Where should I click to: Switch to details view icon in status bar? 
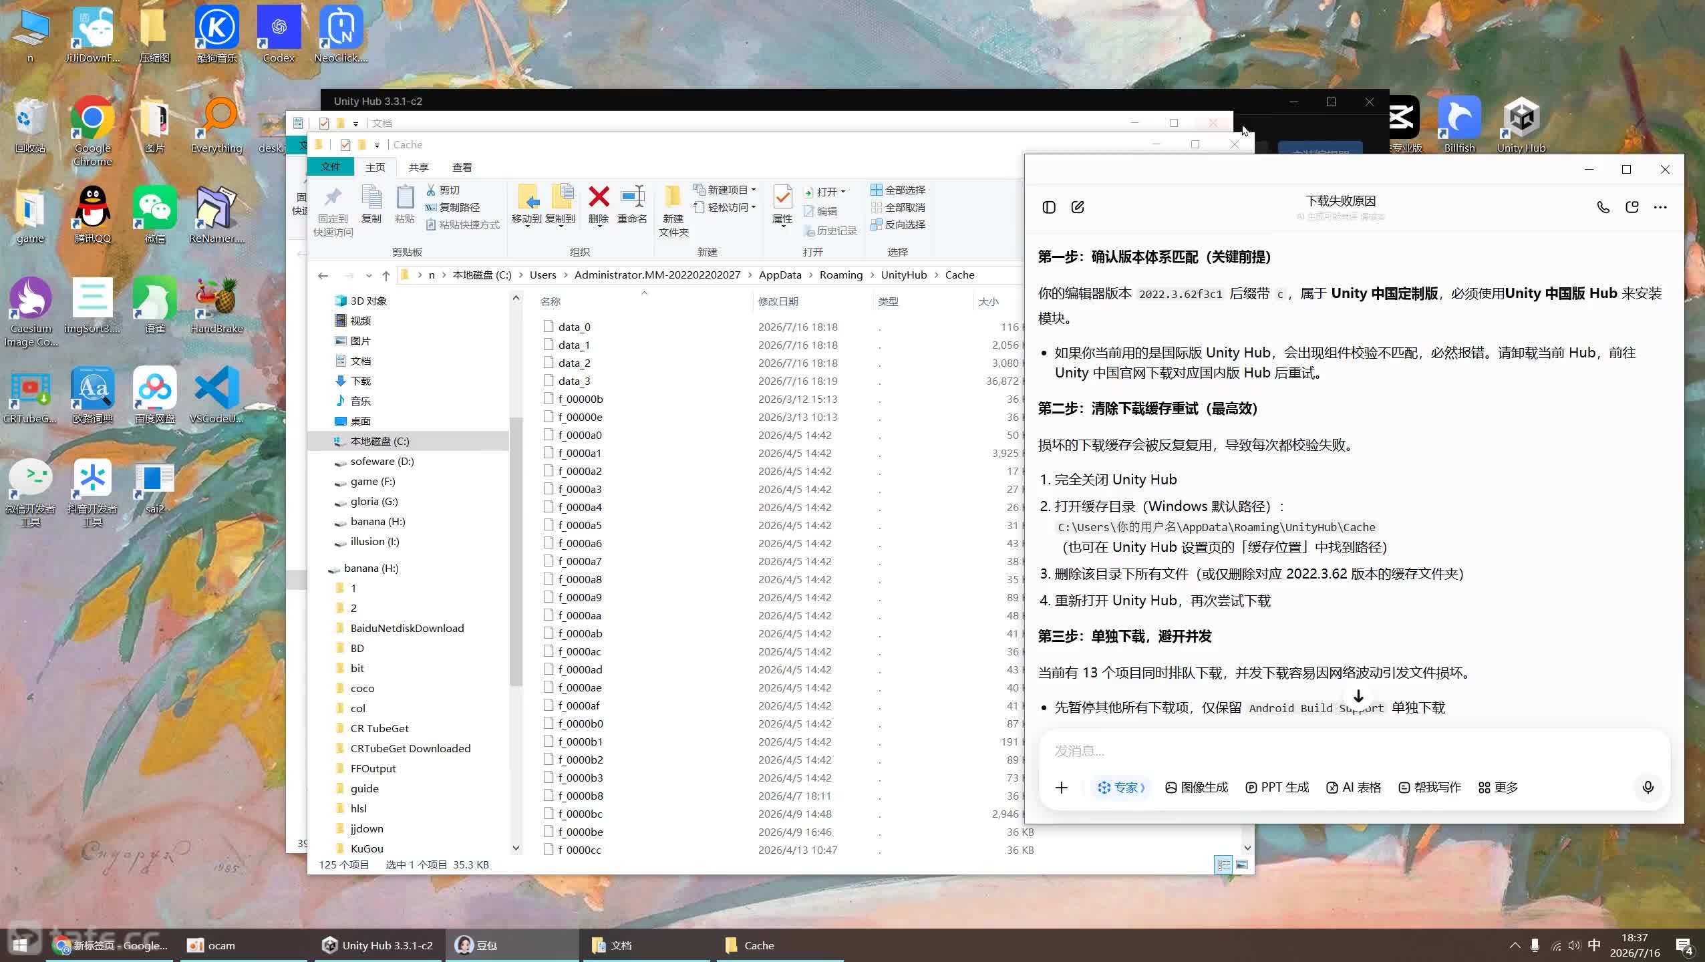coord(1223,864)
